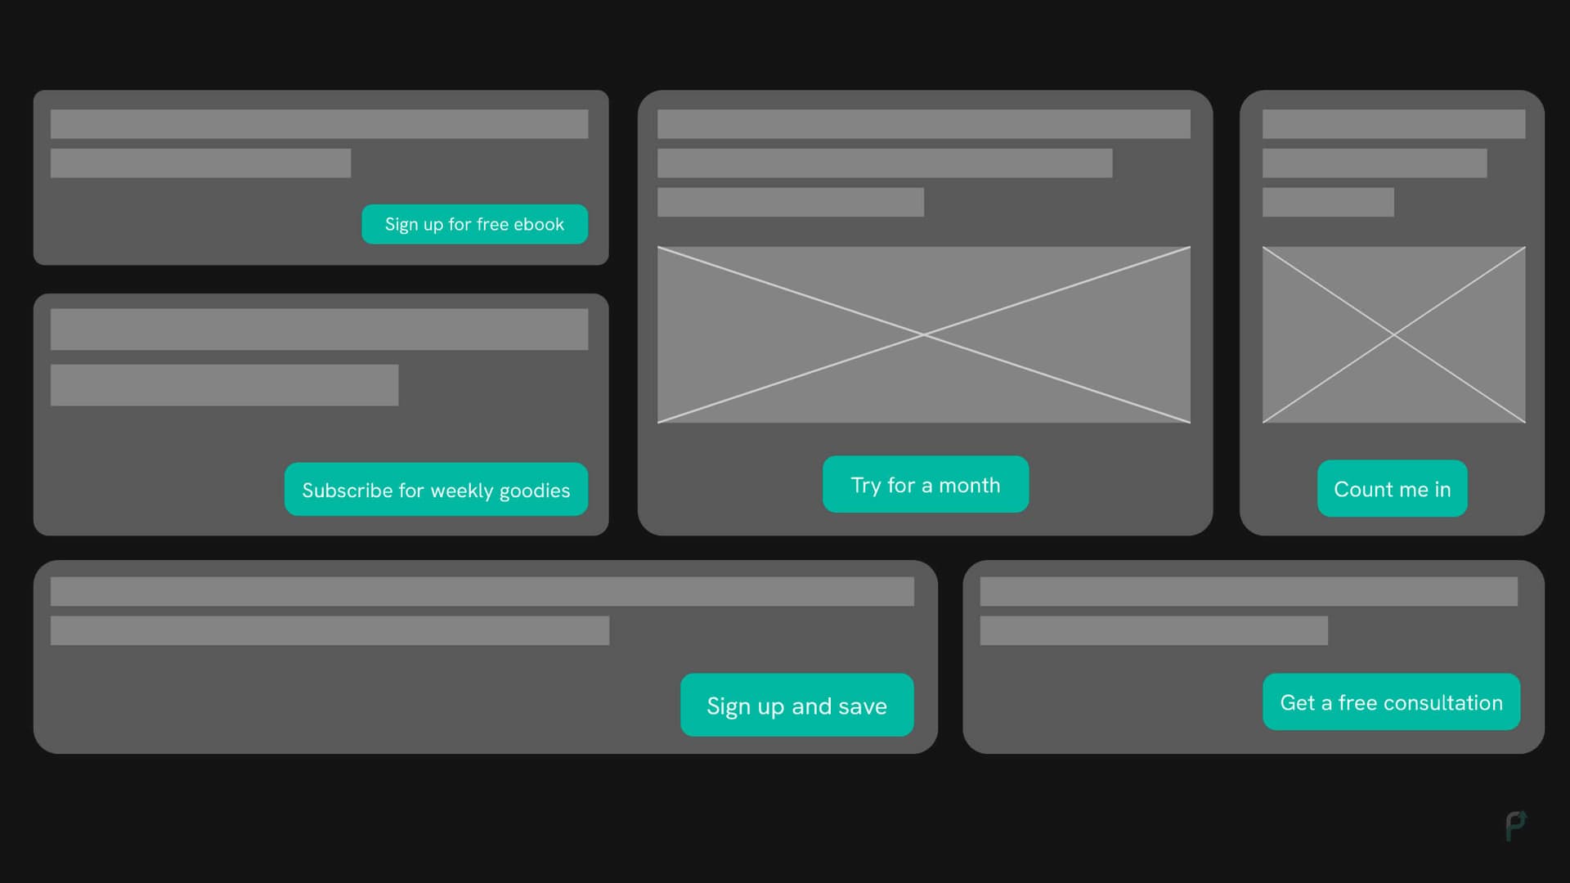
Task: Click the 'Count me in' button
Action: pyautogui.click(x=1391, y=490)
